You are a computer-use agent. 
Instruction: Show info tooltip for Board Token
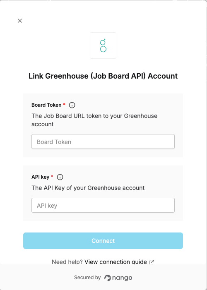click(x=72, y=105)
